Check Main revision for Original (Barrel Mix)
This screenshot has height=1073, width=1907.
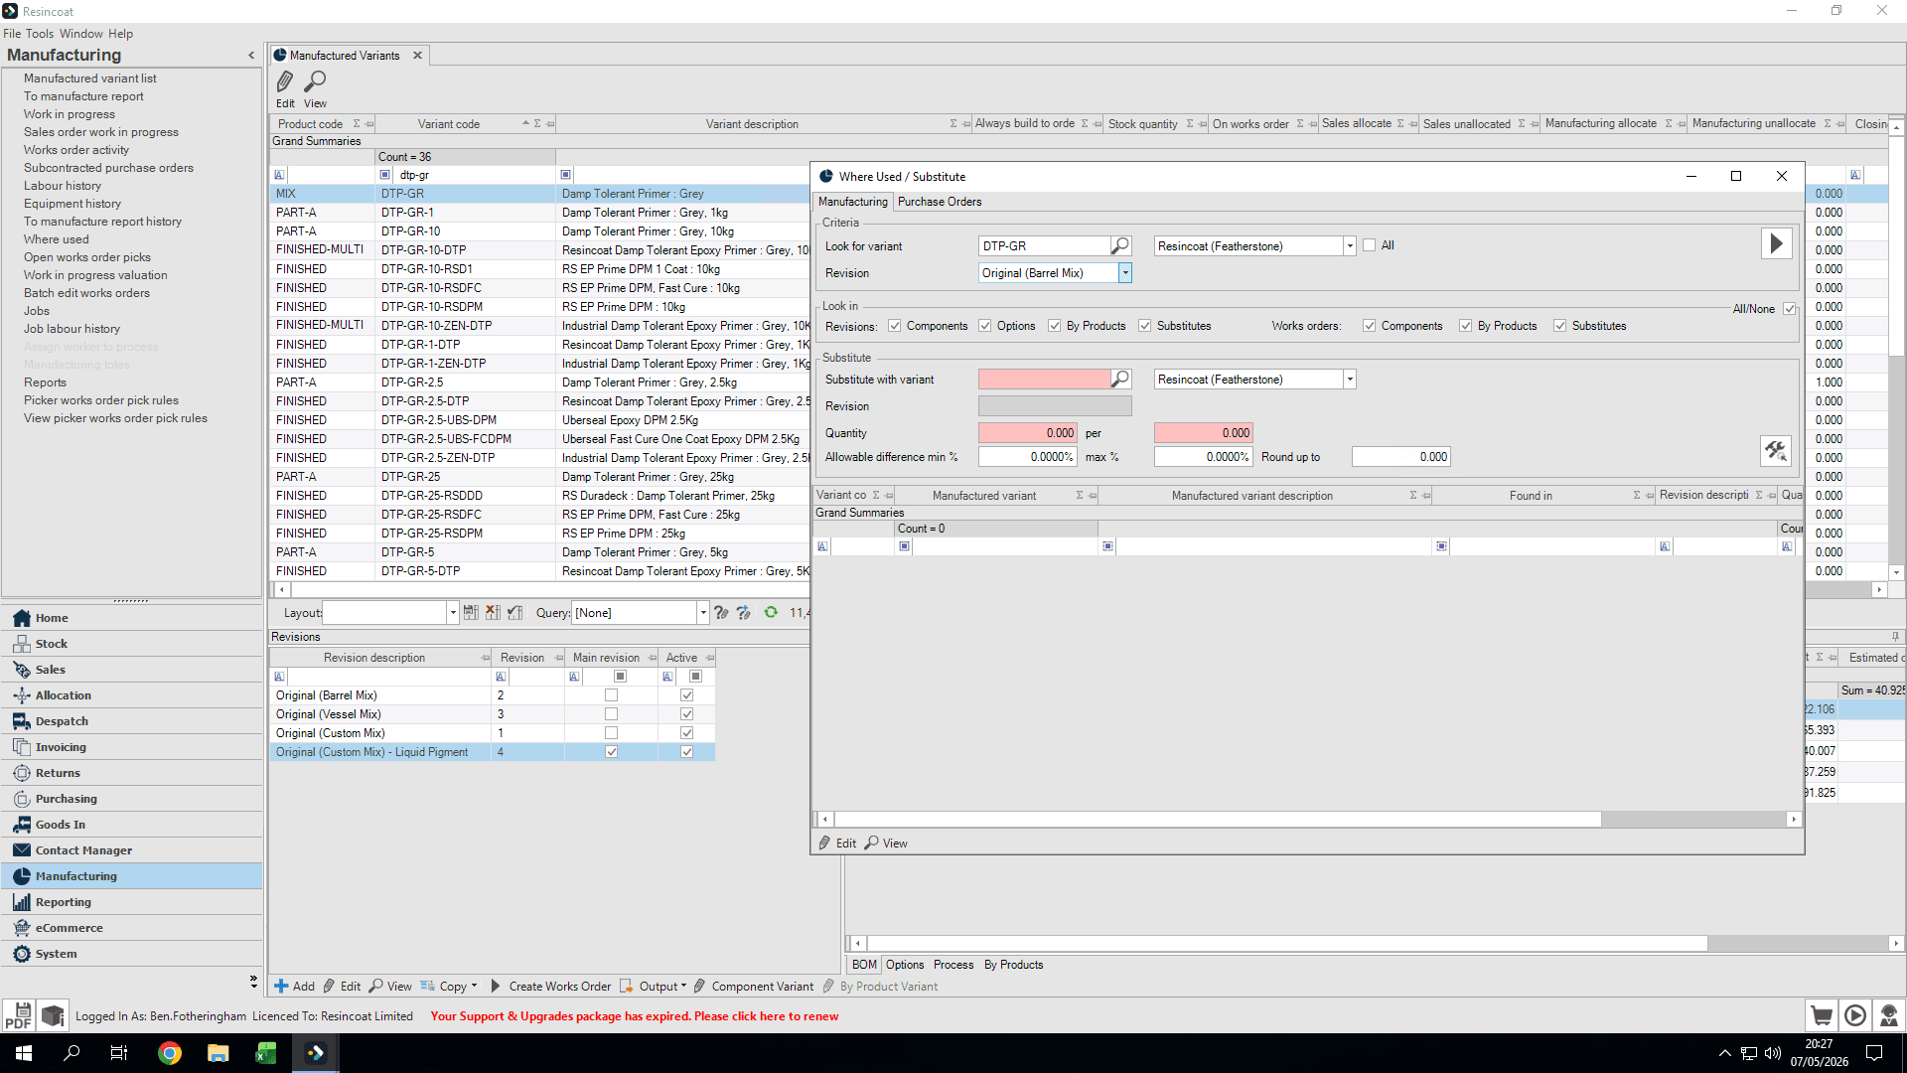click(x=612, y=695)
